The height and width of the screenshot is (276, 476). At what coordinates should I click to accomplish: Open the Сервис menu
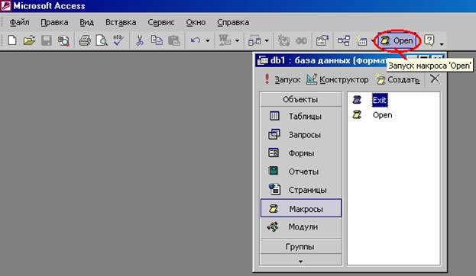point(161,22)
